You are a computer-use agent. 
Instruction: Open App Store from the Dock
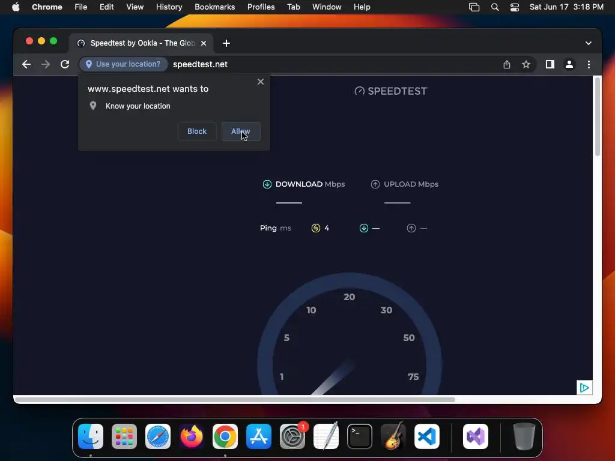point(258,436)
